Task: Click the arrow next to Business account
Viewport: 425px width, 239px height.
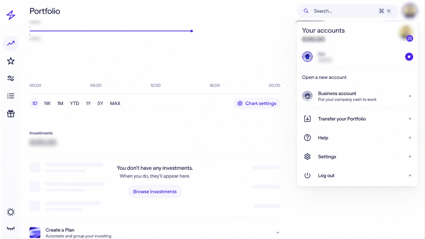Action: click(x=410, y=96)
